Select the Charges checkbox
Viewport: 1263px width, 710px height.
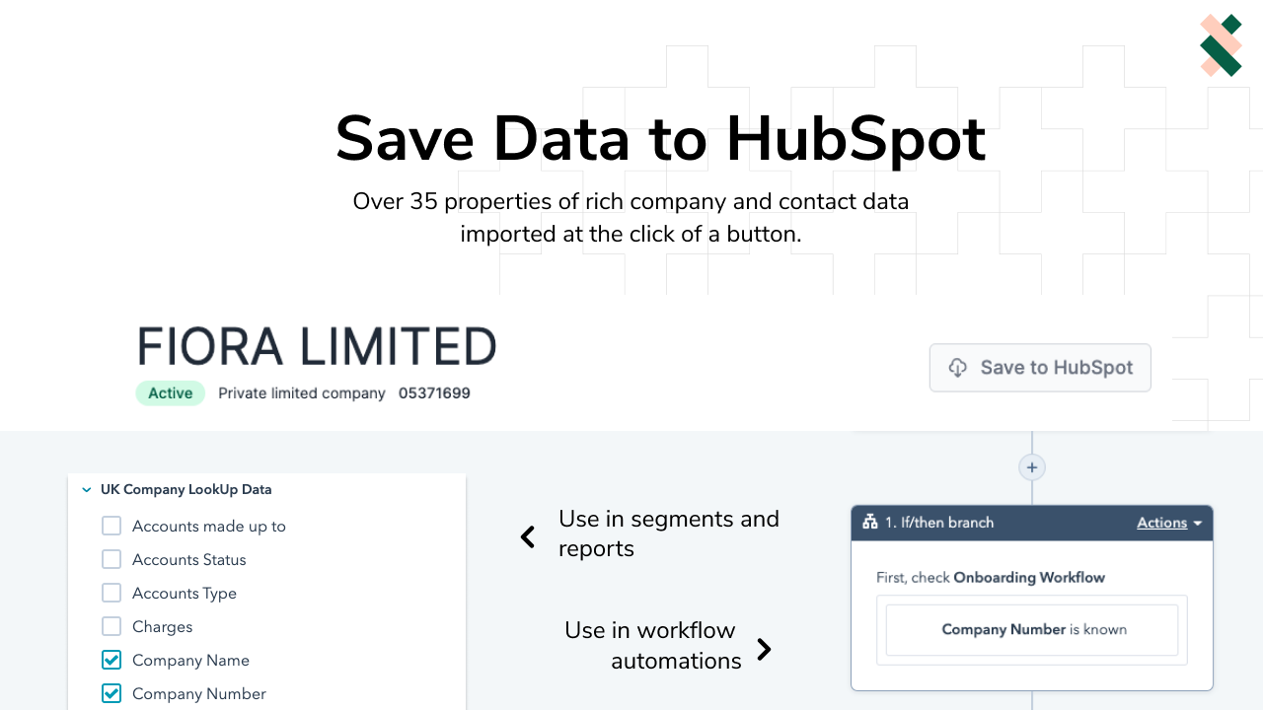click(x=111, y=627)
